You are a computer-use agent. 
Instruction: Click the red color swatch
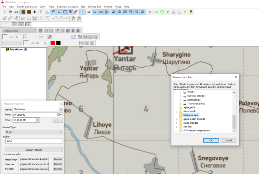[x=52, y=43]
